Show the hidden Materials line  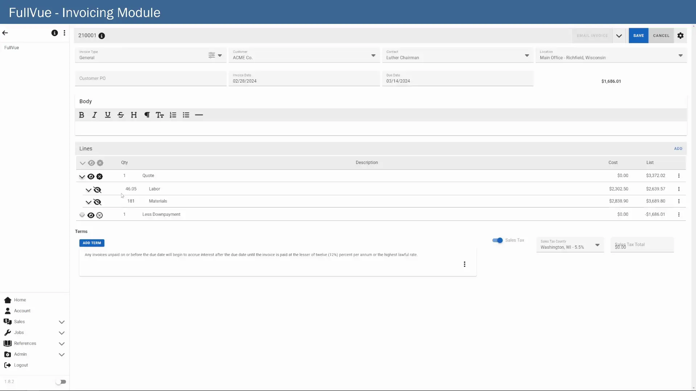click(97, 202)
